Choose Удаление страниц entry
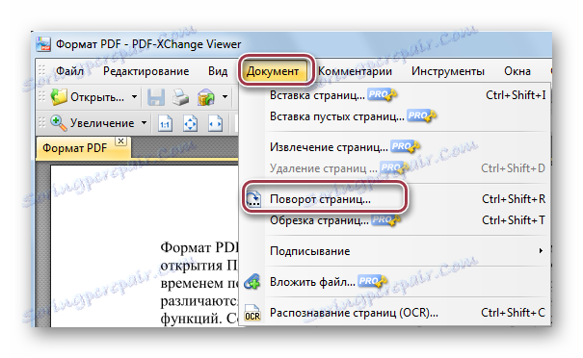Viewport: 583px width, 358px height. pyautogui.click(x=395, y=168)
